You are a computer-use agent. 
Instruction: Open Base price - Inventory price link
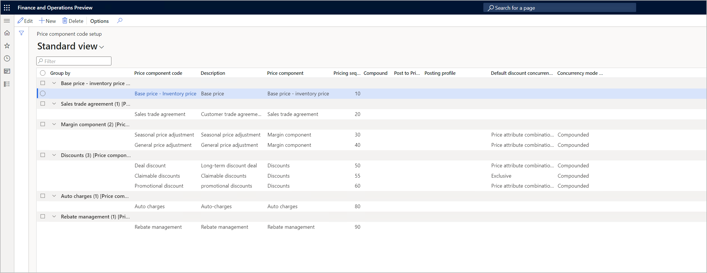(165, 94)
